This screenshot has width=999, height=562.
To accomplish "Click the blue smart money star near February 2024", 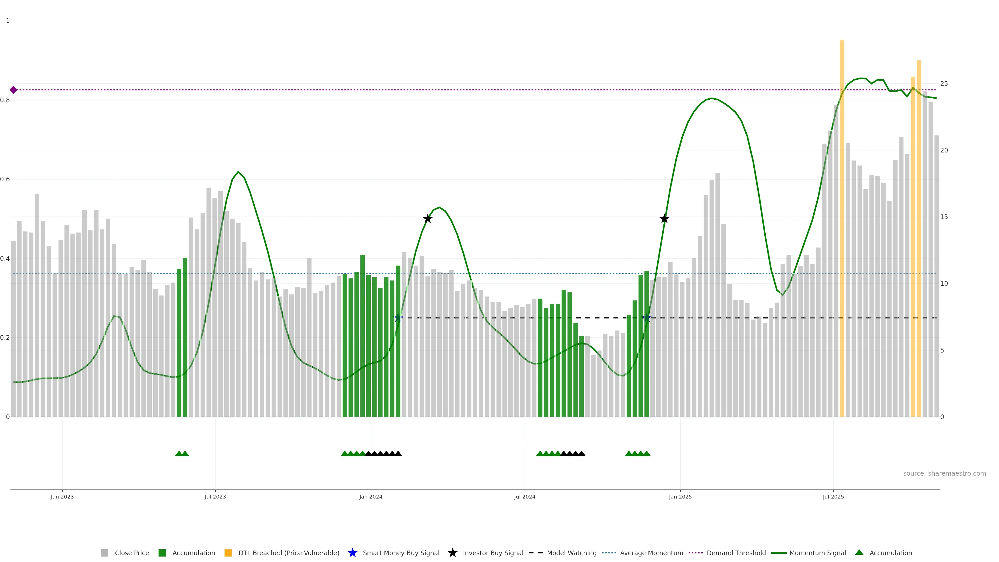I will [x=398, y=318].
